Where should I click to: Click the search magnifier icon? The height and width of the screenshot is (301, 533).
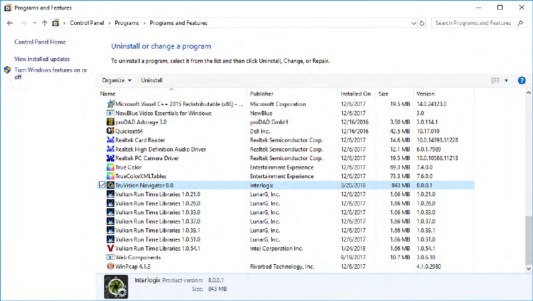[520, 23]
